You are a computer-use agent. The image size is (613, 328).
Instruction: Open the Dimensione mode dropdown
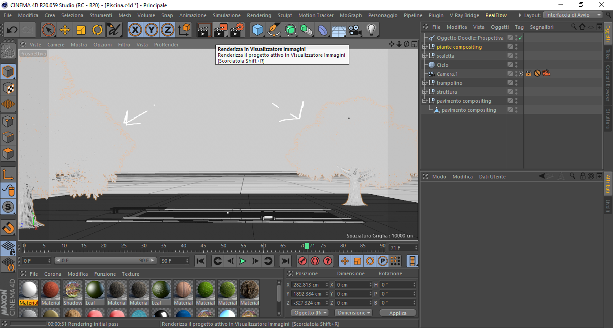coord(354,313)
